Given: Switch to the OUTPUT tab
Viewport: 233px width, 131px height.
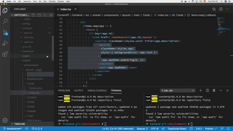Looking at the screenshot, I should pos(79,91).
